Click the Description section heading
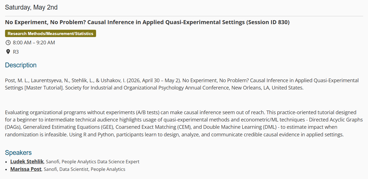The image size is (368, 179). coord(21,65)
